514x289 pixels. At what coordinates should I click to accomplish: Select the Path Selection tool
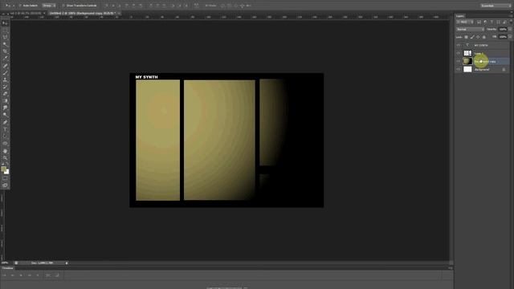(x=5, y=136)
